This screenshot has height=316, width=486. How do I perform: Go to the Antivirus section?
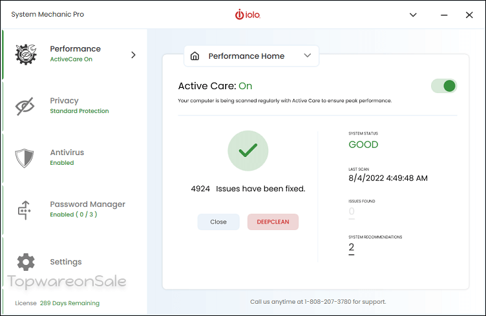coord(67,153)
